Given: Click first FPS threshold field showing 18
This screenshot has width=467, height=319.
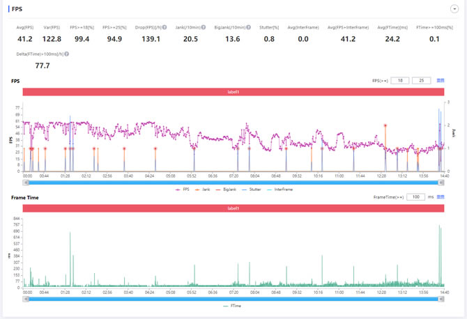Looking at the screenshot, I should [x=399, y=81].
